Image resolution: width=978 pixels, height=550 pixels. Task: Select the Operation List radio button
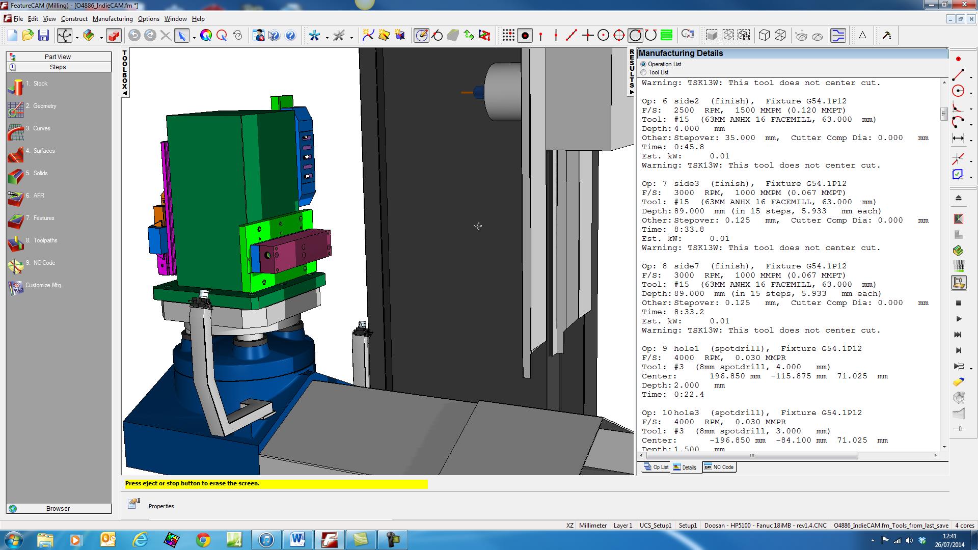pyautogui.click(x=643, y=64)
